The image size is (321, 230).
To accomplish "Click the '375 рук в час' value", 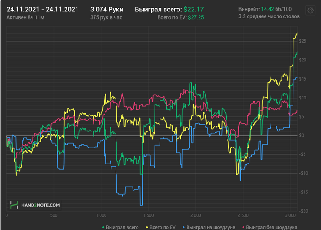I will 106,17.
